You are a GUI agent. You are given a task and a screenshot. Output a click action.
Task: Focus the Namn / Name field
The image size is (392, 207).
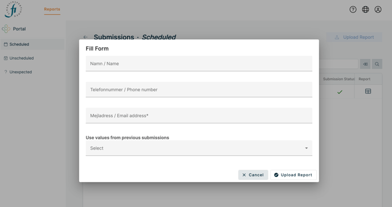pos(199,64)
